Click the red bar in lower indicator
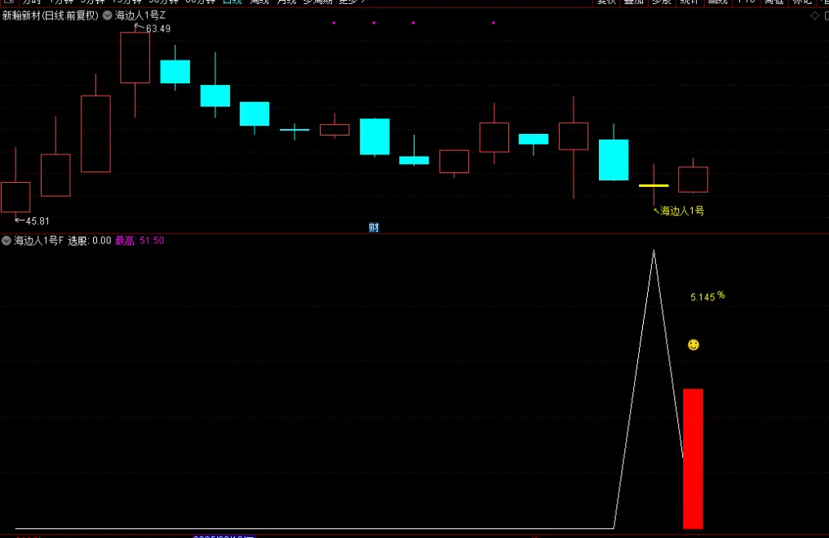This screenshot has width=829, height=538. click(693, 458)
